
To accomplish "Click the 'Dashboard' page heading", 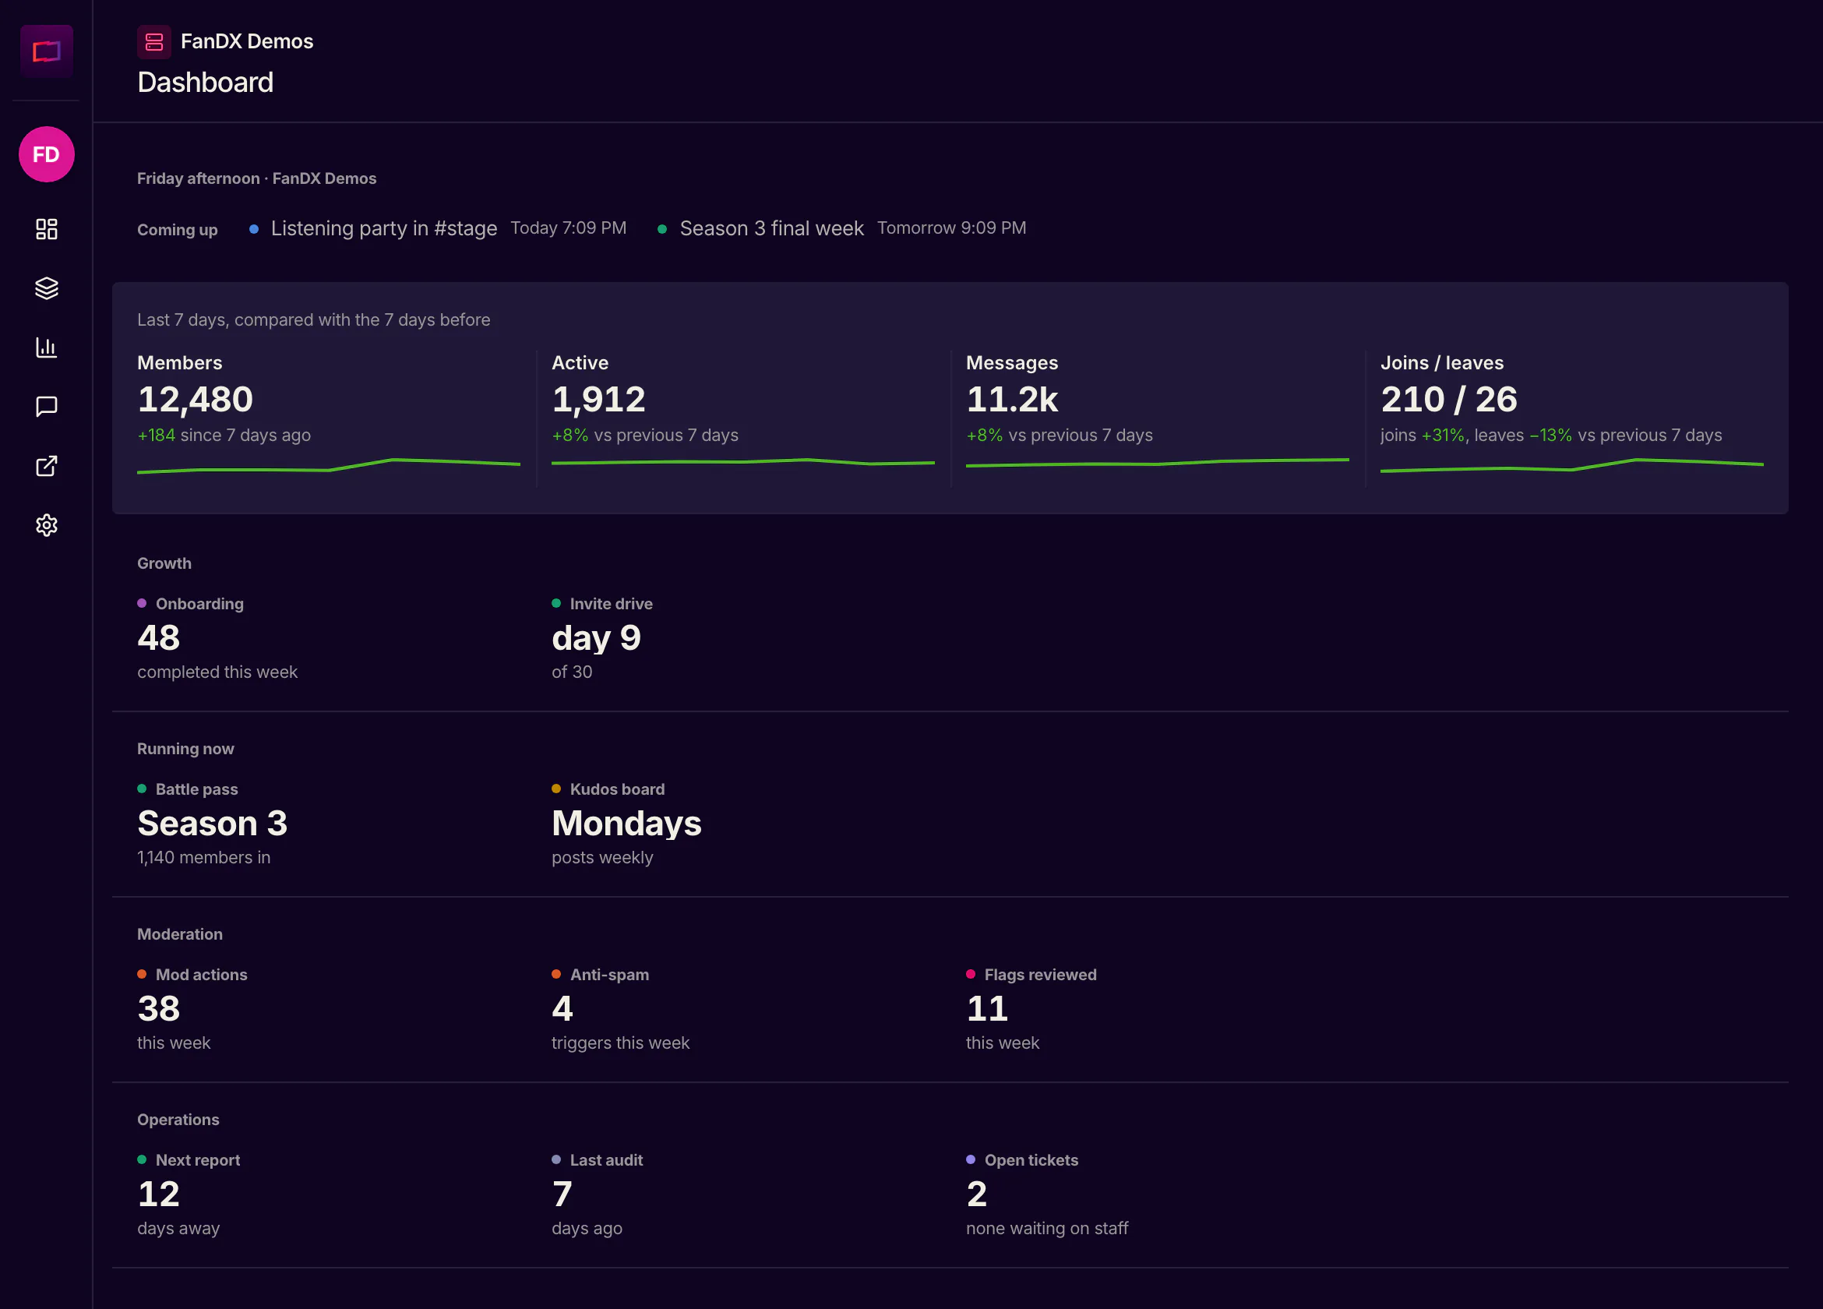I will click(x=205, y=83).
